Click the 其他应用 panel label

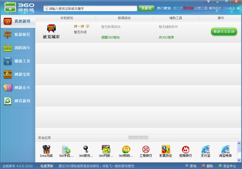[x=45, y=138]
